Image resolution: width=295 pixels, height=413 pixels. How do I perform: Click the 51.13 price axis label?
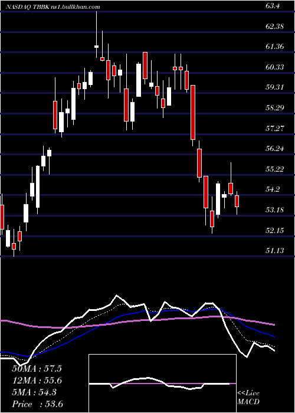pyautogui.click(x=275, y=251)
